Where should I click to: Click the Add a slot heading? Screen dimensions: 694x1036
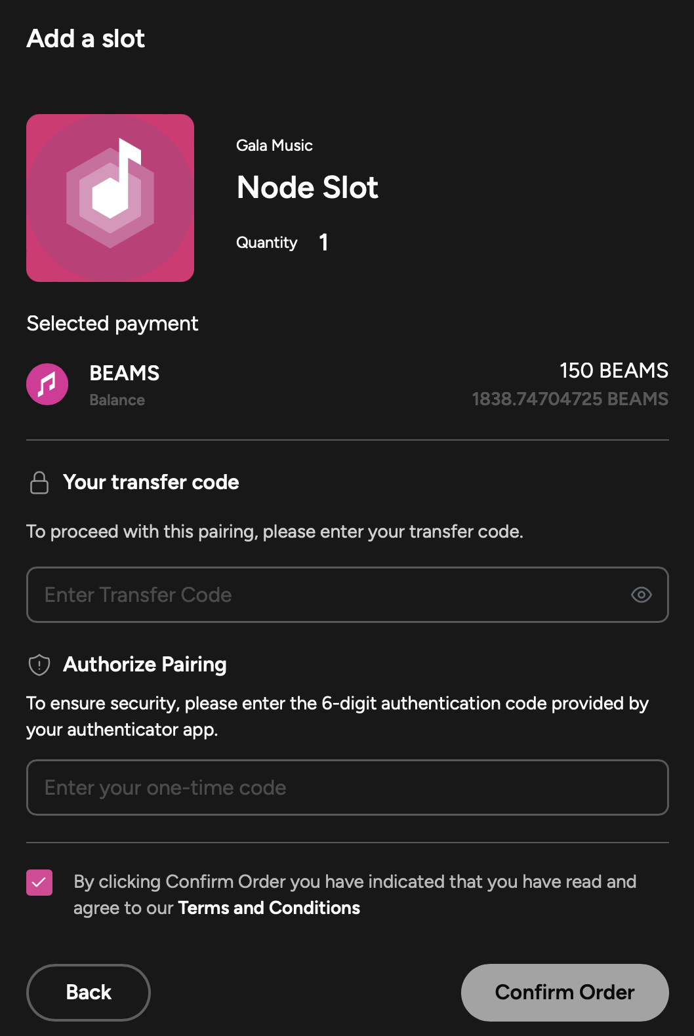point(86,39)
